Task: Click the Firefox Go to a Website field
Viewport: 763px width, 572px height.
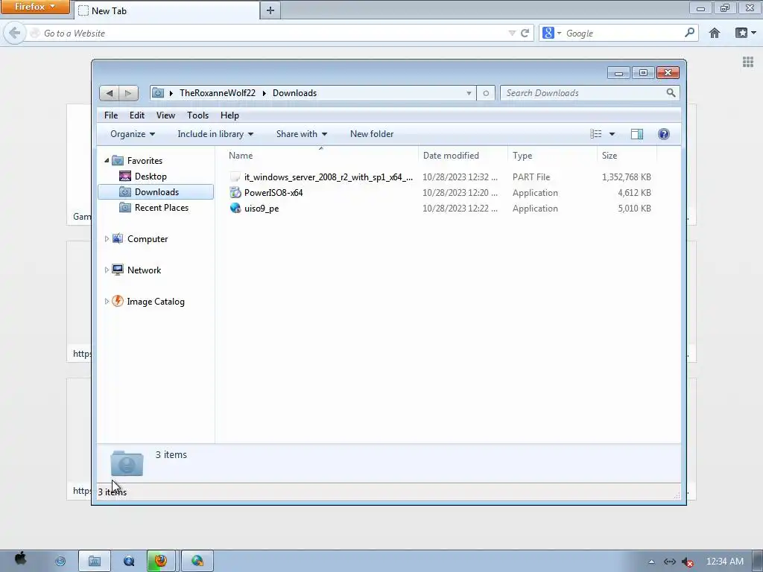Action: tap(273, 33)
